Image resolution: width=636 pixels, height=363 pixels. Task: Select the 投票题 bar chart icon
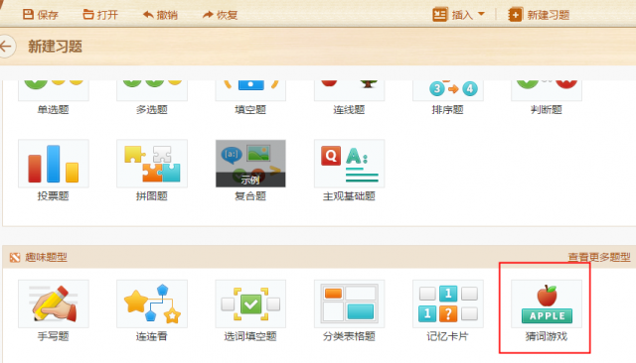click(53, 164)
